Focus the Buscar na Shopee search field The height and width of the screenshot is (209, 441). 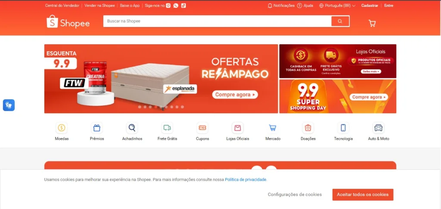click(x=217, y=21)
